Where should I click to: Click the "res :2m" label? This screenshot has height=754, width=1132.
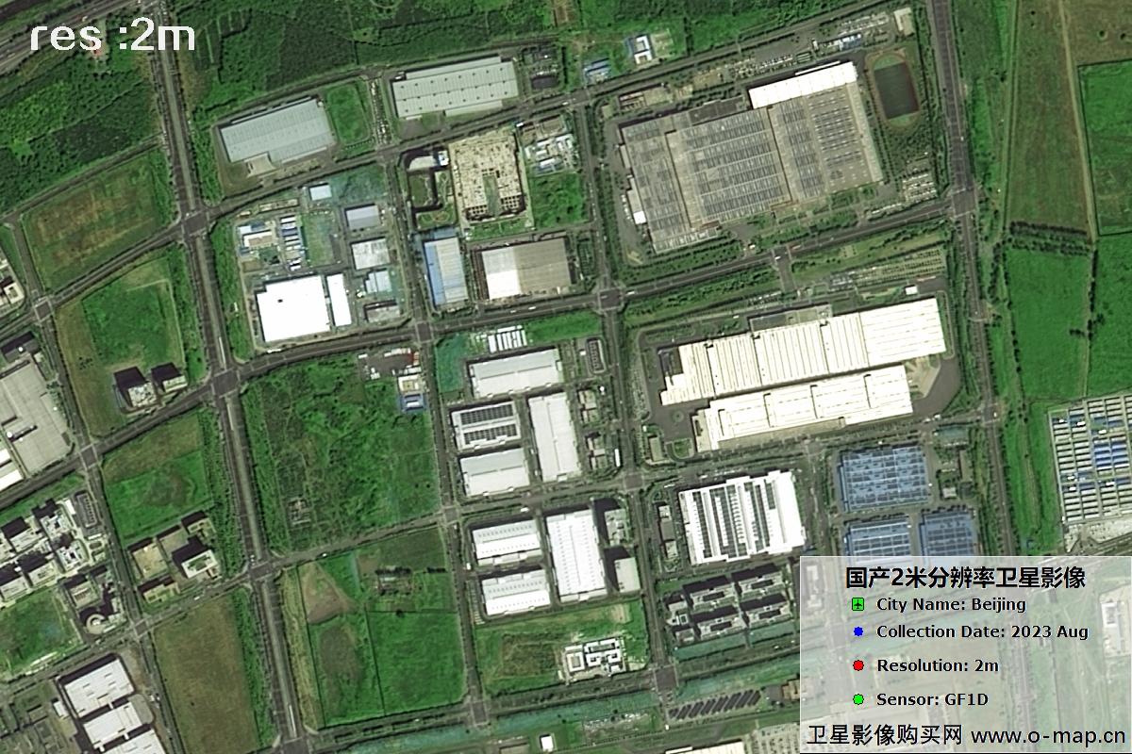(x=112, y=37)
